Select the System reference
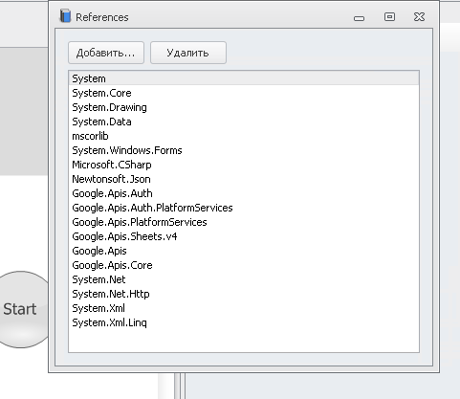This screenshot has height=399, width=460. (x=244, y=78)
